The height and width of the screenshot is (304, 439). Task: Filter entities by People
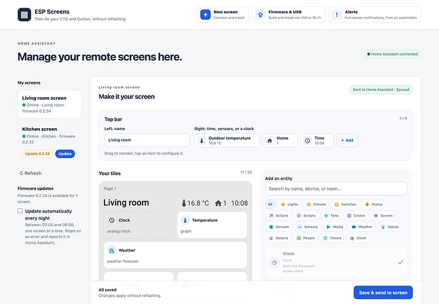pyautogui.click(x=305, y=238)
